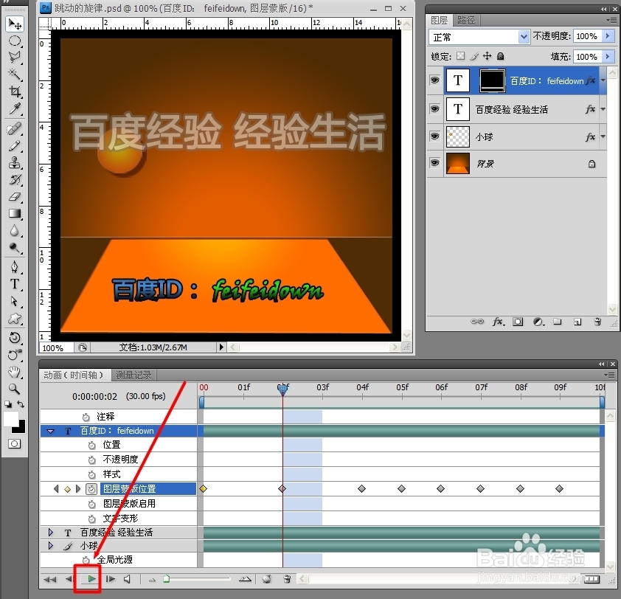Viewport: 621px width, 599px height.
Task: Toggle lock all
Action: click(x=501, y=56)
